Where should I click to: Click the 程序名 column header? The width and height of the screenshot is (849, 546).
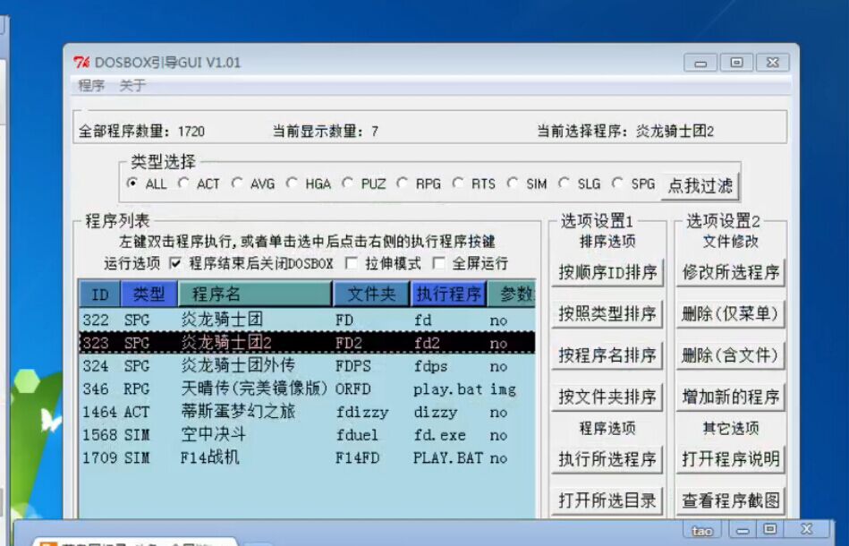[x=254, y=294]
